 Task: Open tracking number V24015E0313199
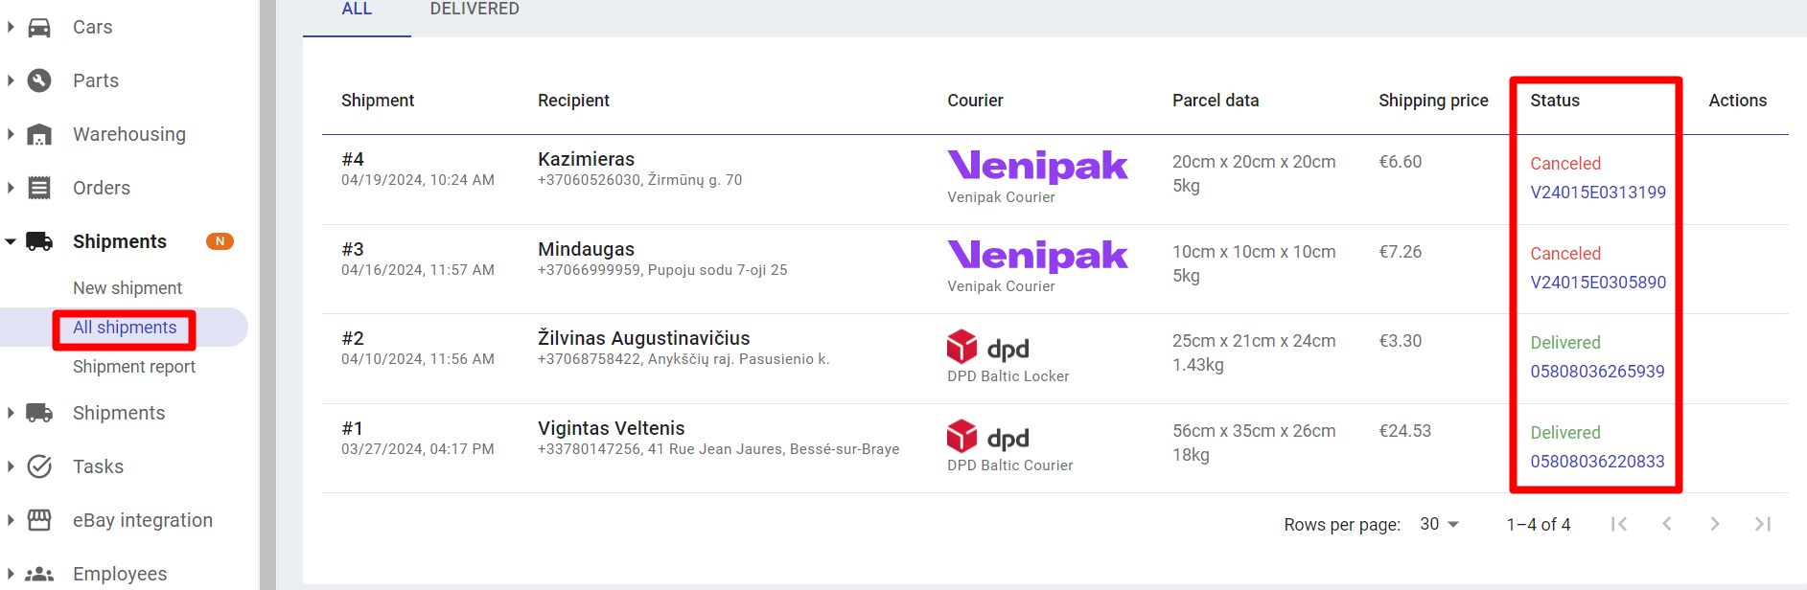point(1598,193)
